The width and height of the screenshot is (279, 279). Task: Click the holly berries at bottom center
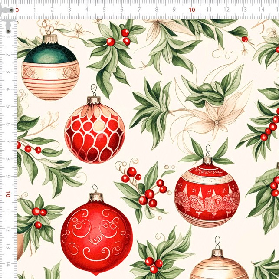pyautogui.click(x=154, y=265)
